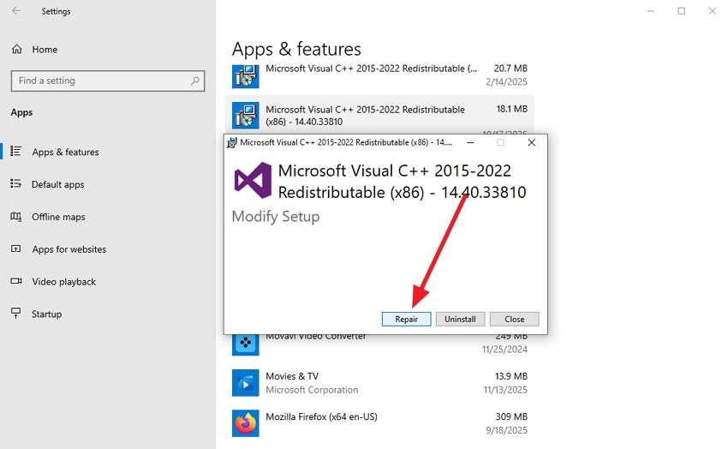Click the Apps for websites icon

16,249
